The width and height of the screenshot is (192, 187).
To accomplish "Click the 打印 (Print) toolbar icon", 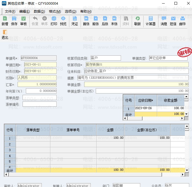I will tap(54, 21).
